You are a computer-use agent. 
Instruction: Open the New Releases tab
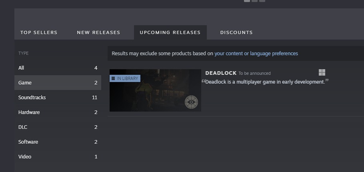[98, 32]
